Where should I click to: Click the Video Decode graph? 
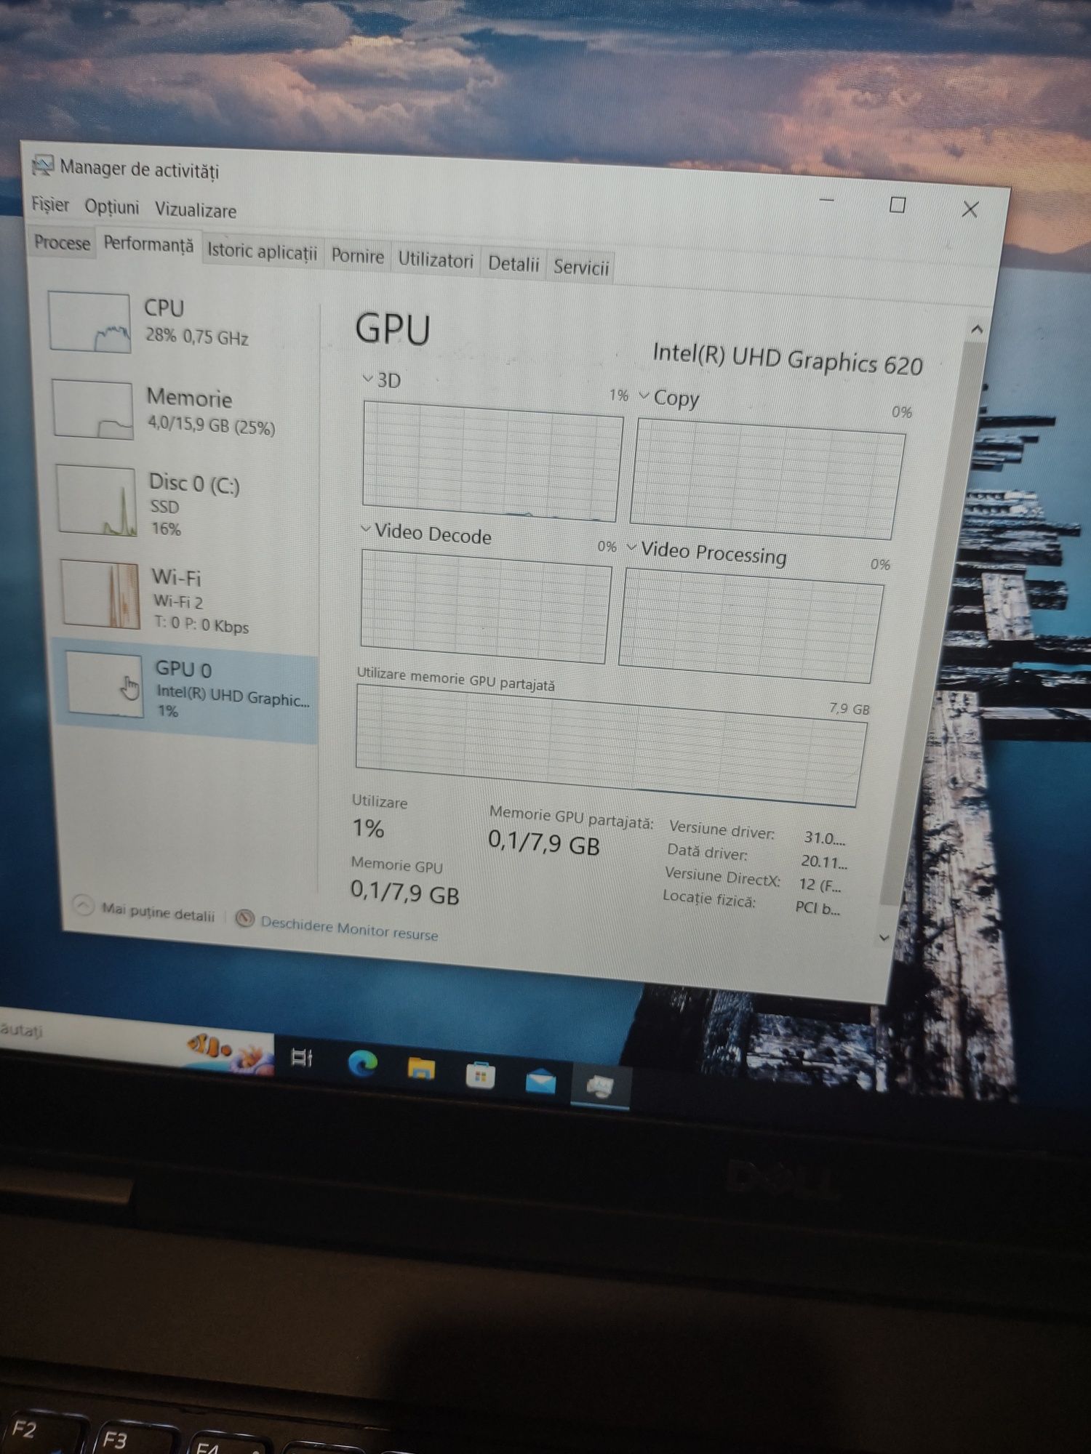pos(486,606)
